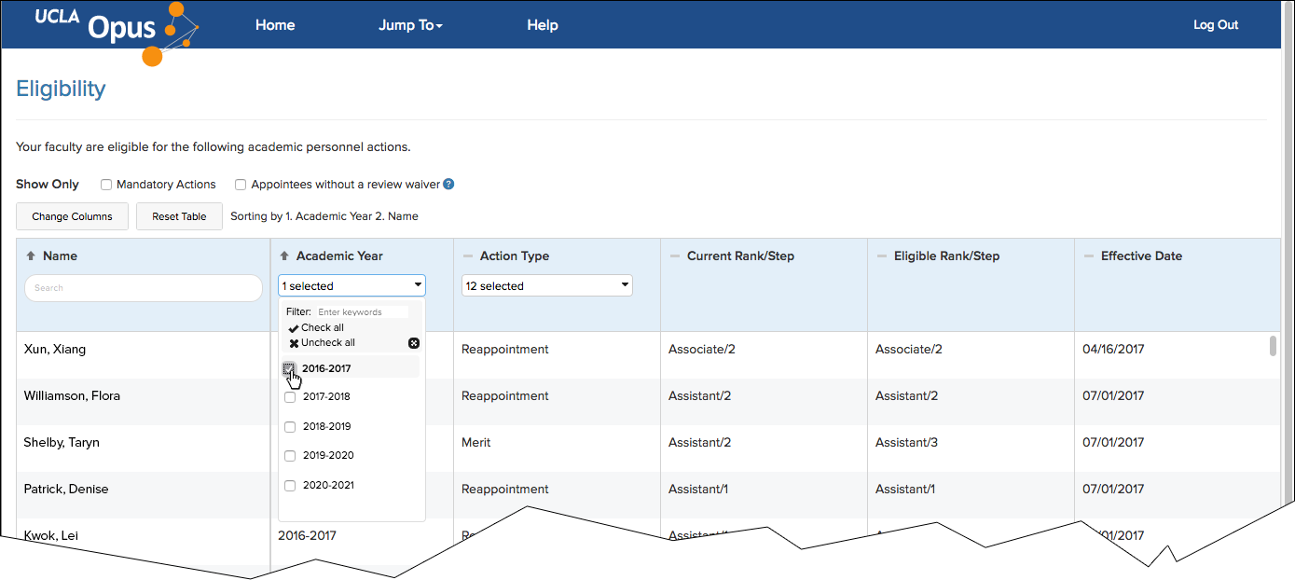Screen dimensions: 1295x580
Task: Click the Action Type sort dash icon
Action: click(467, 255)
